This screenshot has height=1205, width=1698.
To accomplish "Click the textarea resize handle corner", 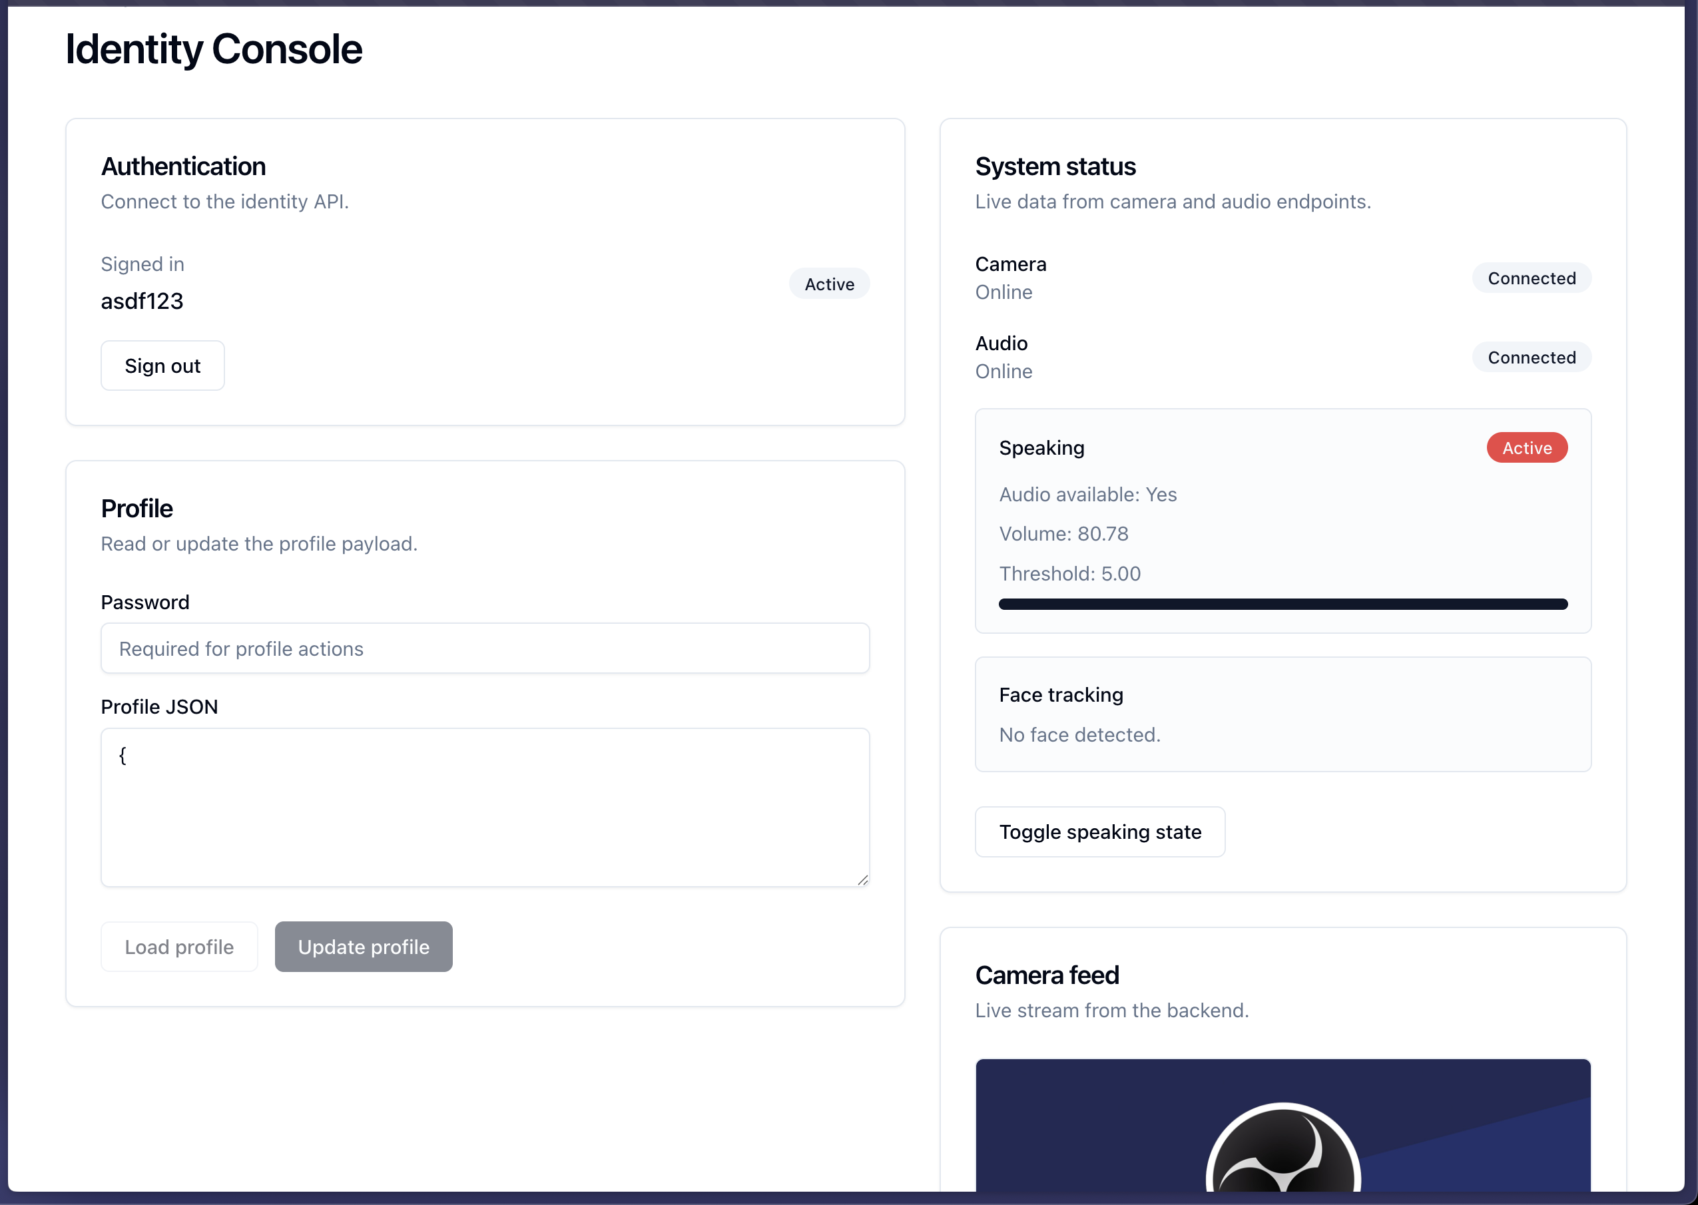I will (x=862, y=880).
